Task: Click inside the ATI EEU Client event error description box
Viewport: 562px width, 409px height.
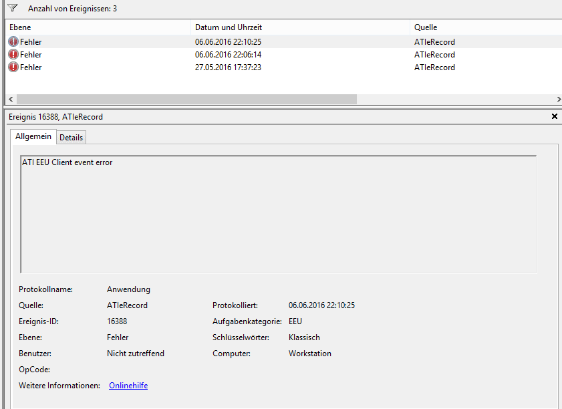Action: [x=278, y=214]
